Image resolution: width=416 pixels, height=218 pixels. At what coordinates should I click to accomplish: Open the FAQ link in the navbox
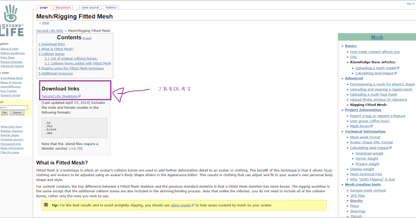pos(353,57)
